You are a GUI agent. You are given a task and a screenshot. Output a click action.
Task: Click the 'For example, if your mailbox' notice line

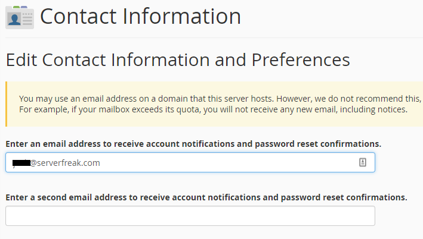pos(213,109)
